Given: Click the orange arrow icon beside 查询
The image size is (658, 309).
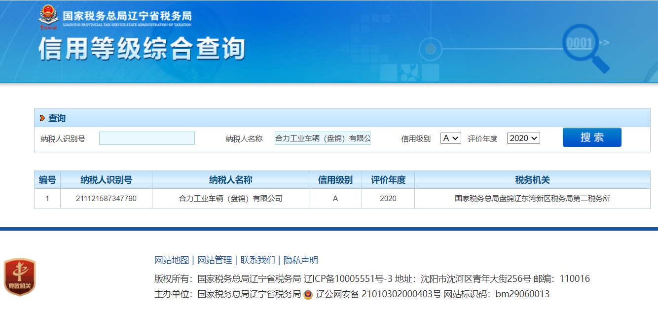Looking at the screenshot, I should click(x=41, y=118).
